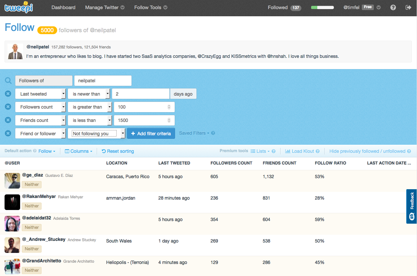Click @RakanMehyar avatar
The width and height of the screenshot is (417, 276).
[12, 202]
